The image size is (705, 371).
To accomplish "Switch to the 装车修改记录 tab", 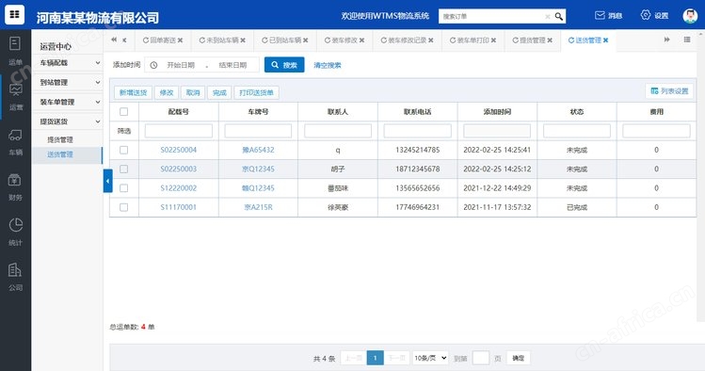I will pyautogui.click(x=407, y=40).
